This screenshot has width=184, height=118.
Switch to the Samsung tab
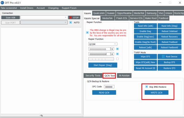click(151, 13)
